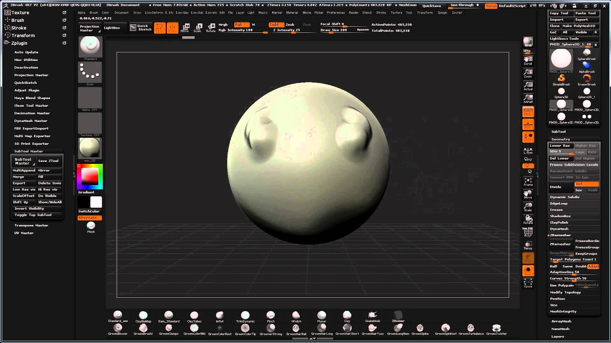Open the Zscript menu
Viewport: 611px width, 343px height.
tap(457, 12)
